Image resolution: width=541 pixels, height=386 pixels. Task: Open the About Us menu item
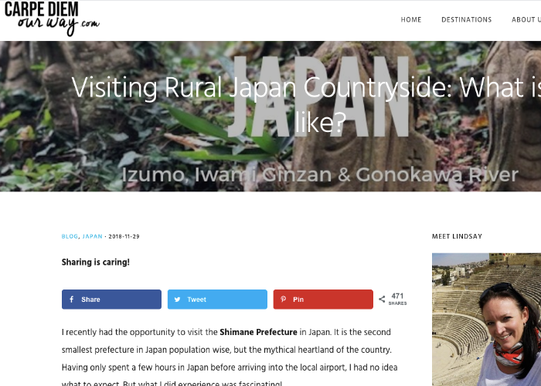point(526,19)
